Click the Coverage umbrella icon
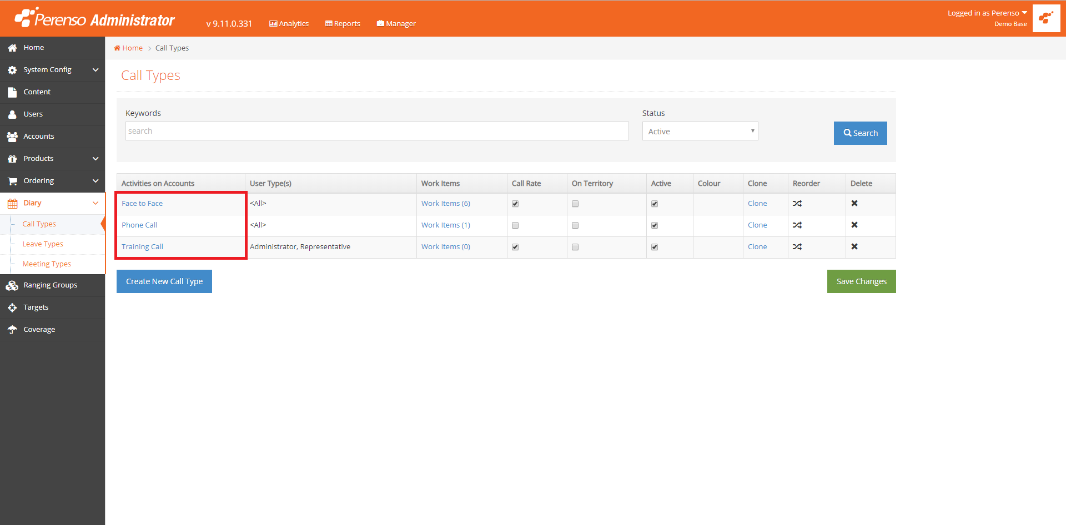Screen dimensions: 1066x525 click(x=12, y=330)
